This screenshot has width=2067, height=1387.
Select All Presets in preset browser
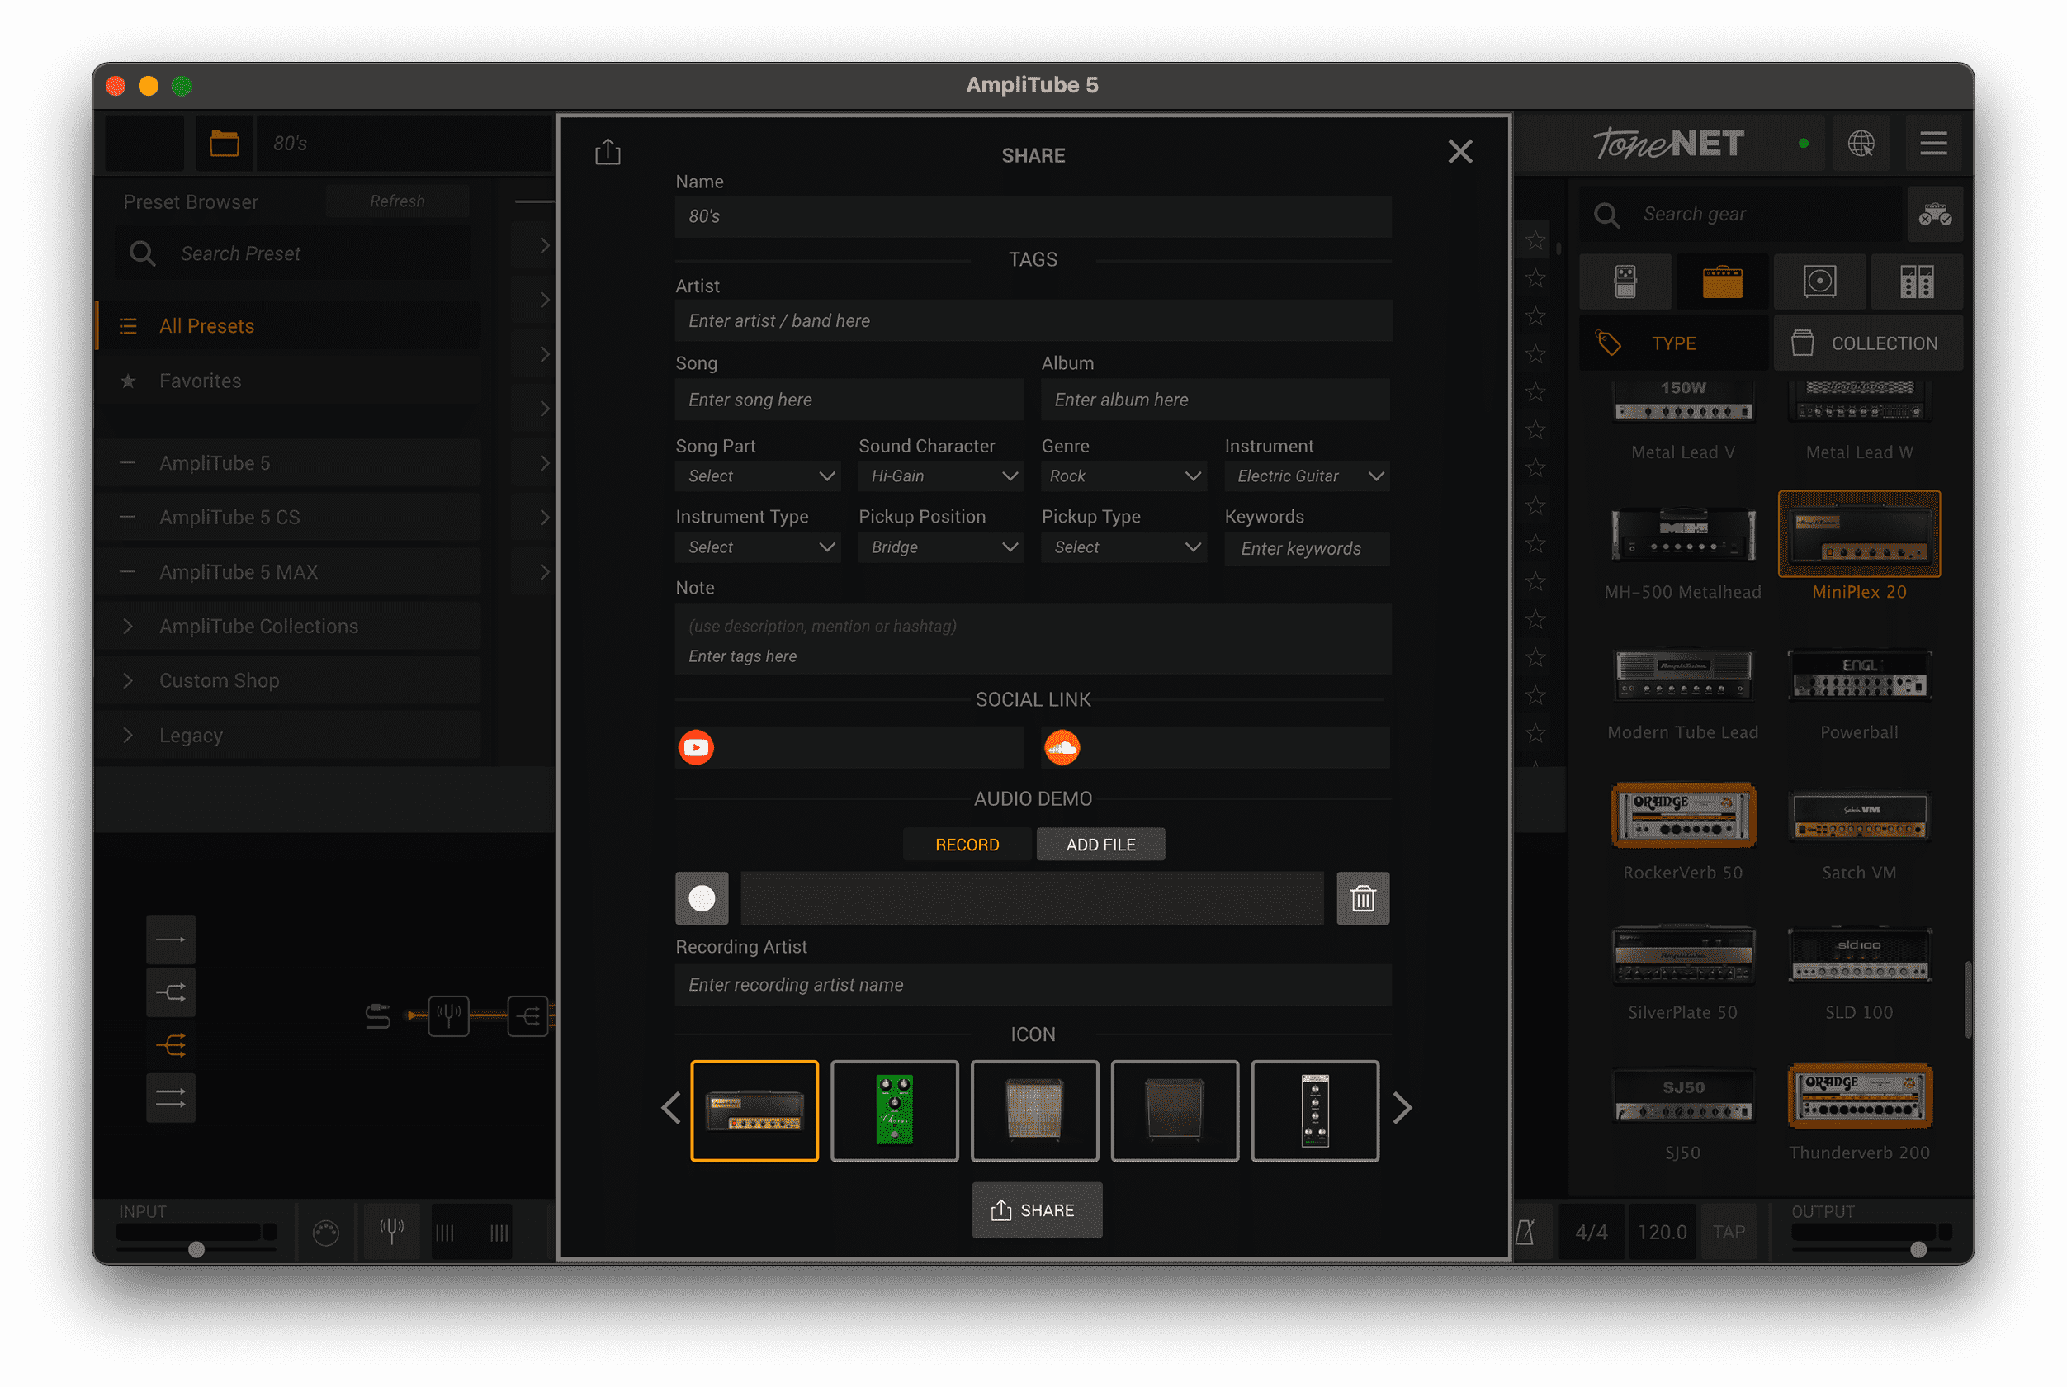(206, 326)
